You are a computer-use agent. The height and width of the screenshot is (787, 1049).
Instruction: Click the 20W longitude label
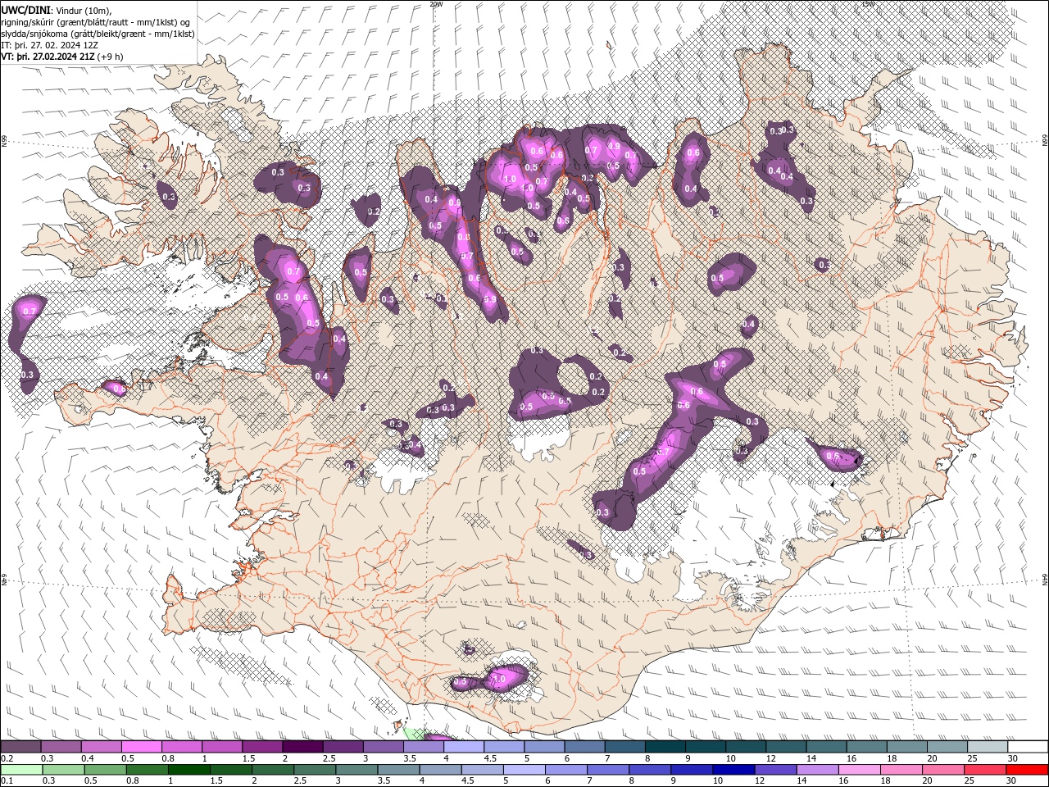436,4
